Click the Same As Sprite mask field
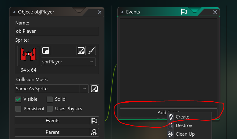The height and width of the screenshot is (139, 237). [47, 89]
